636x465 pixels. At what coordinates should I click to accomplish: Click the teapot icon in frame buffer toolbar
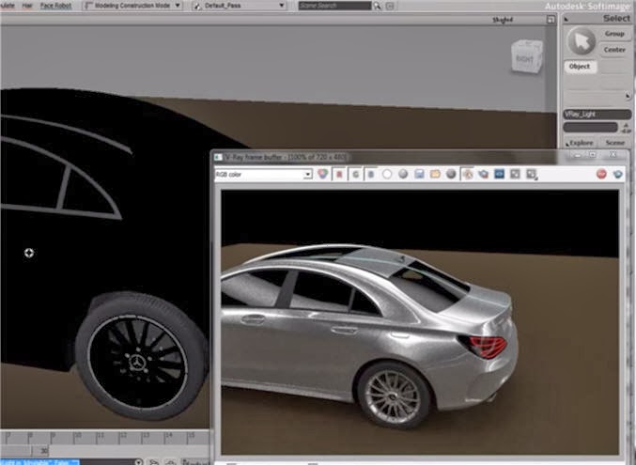tap(484, 174)
